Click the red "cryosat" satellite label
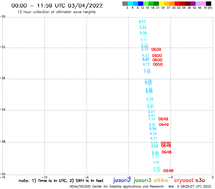Viewport: 215px width, 189px height. tap(184, 181)
